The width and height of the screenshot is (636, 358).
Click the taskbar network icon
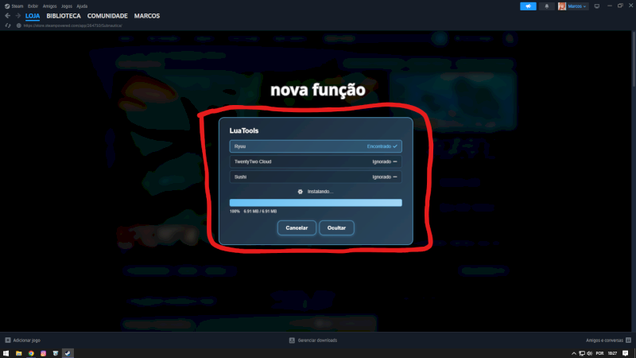pos(582,353)
